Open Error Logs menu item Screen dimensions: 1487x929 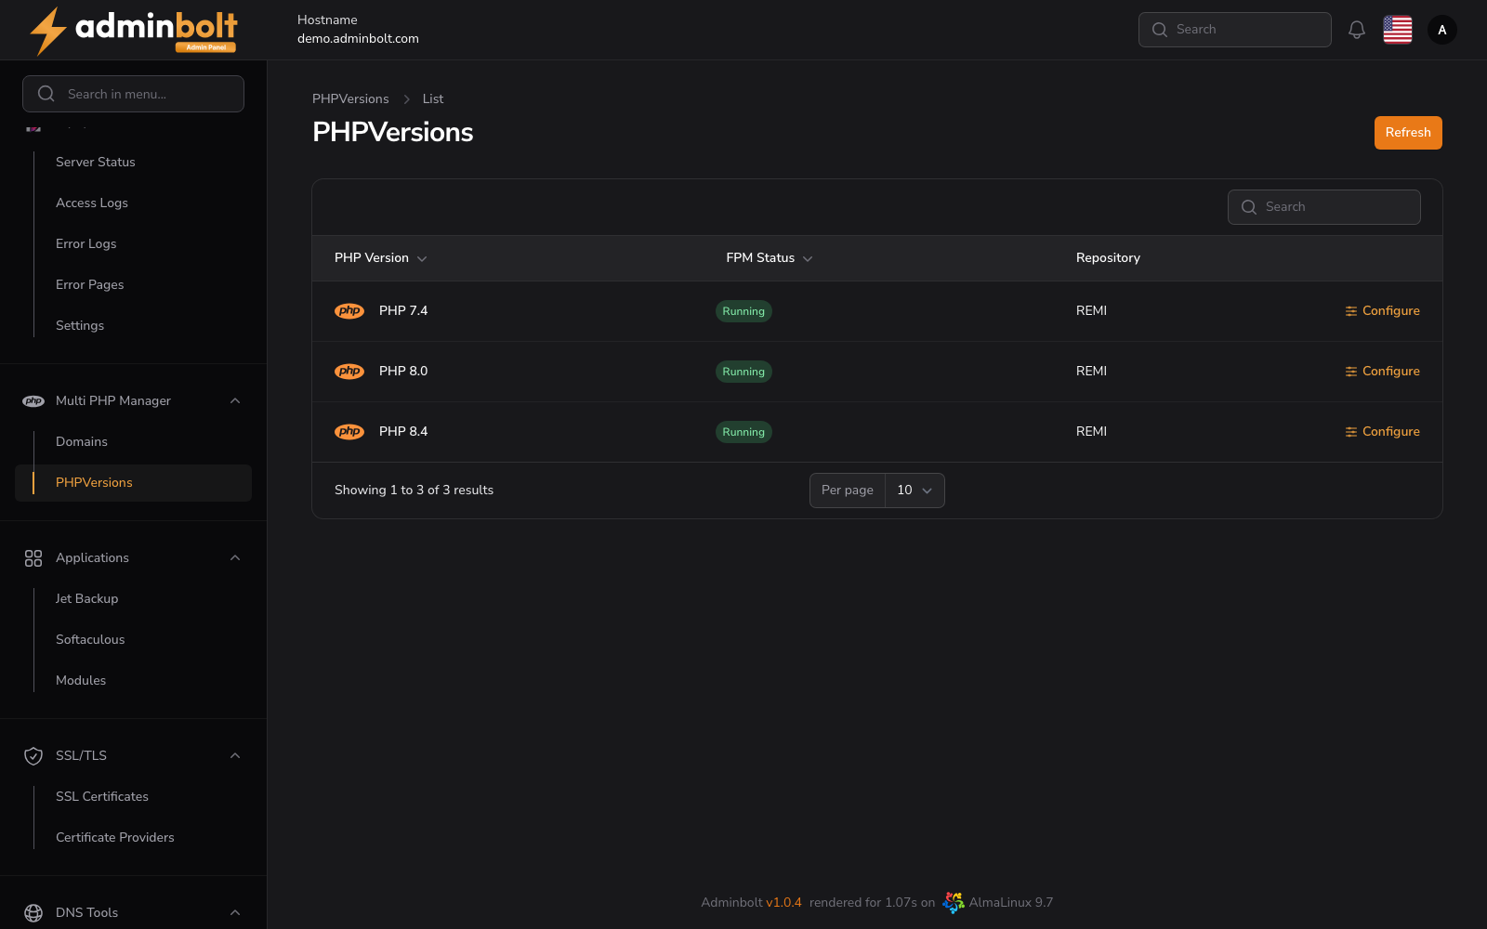pyautogui.click(x=86, y=244)
